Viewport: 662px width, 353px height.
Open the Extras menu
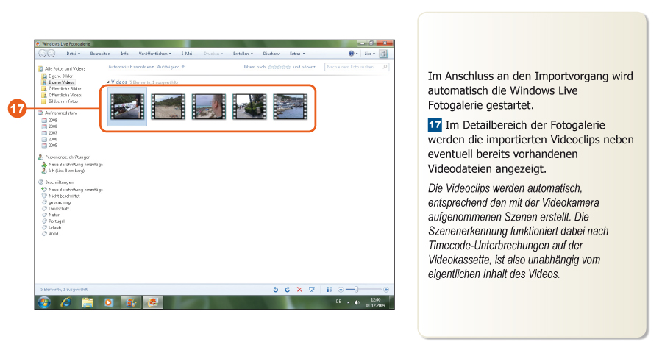(296, 54)
